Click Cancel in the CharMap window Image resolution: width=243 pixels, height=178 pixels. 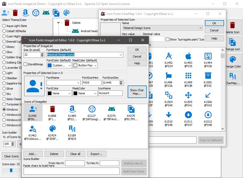click(x=214, y=30)
